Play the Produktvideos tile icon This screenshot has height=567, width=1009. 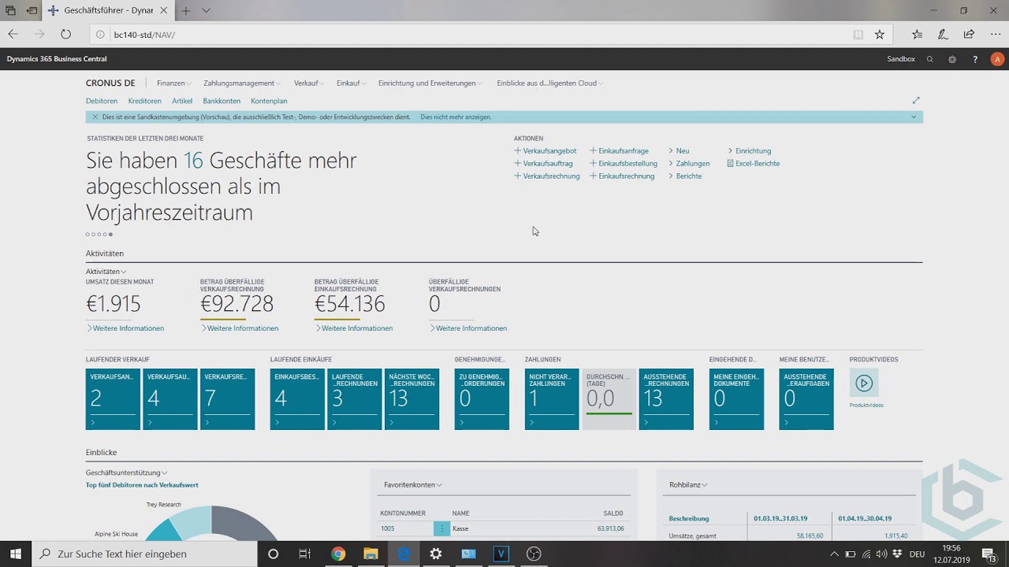tap(864, 384)
